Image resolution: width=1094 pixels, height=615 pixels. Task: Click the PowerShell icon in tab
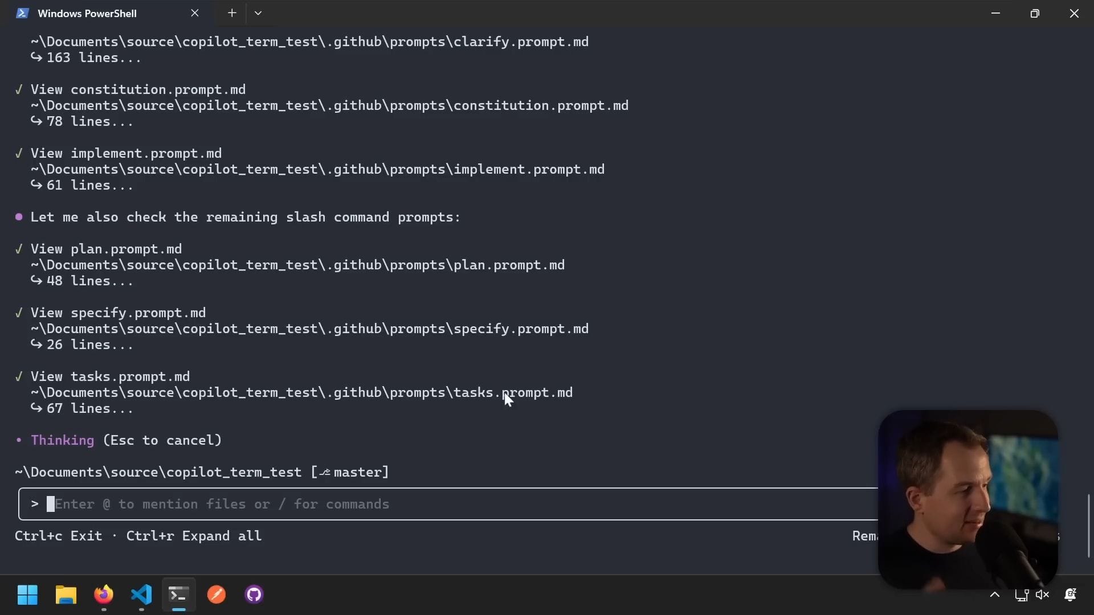(x=22, y=13)
